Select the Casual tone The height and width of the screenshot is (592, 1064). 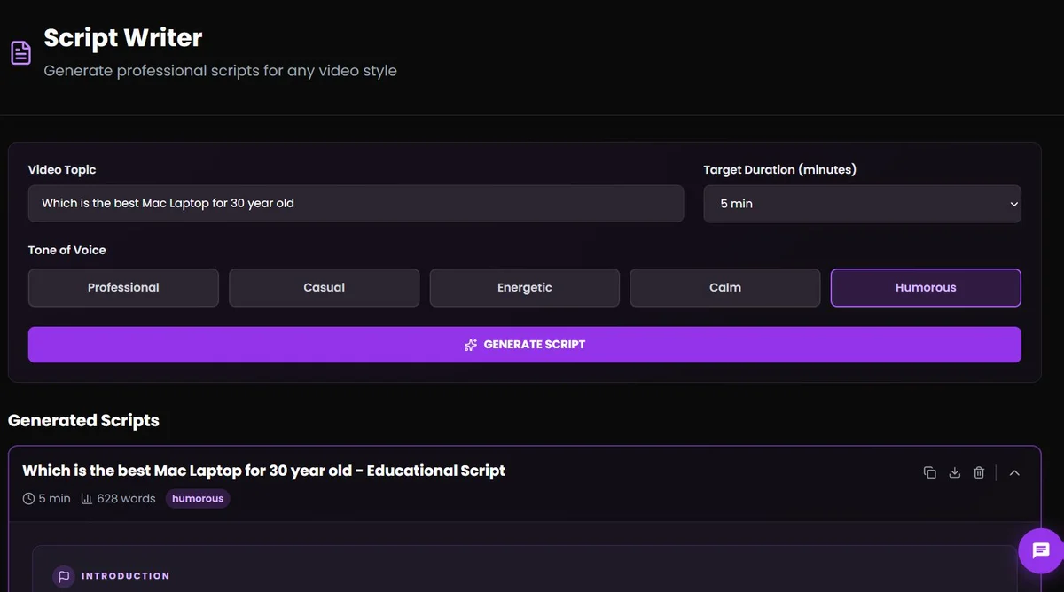(x=324, y=288)
